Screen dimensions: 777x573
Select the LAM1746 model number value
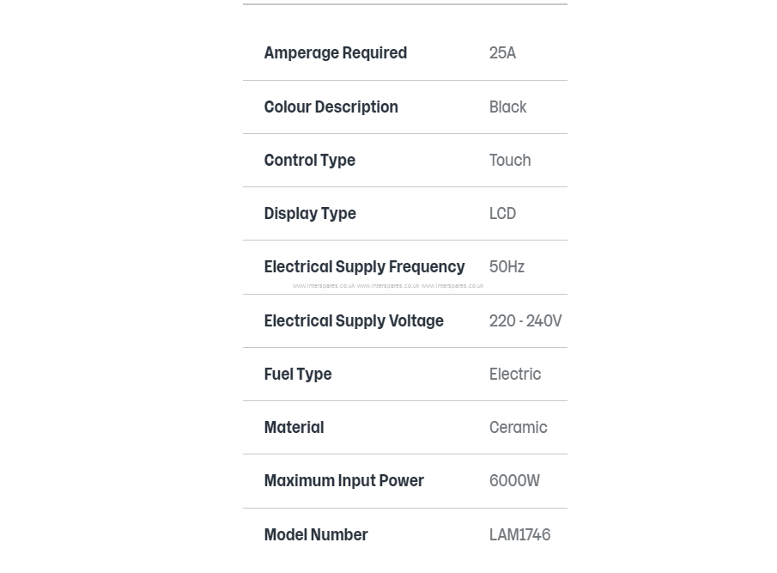(x=519, y=535)
